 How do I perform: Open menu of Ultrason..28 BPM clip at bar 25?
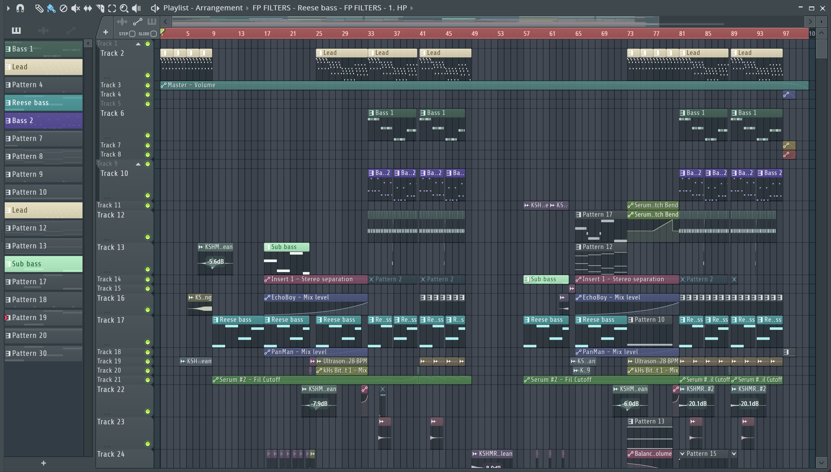click(x=319, y=361)
